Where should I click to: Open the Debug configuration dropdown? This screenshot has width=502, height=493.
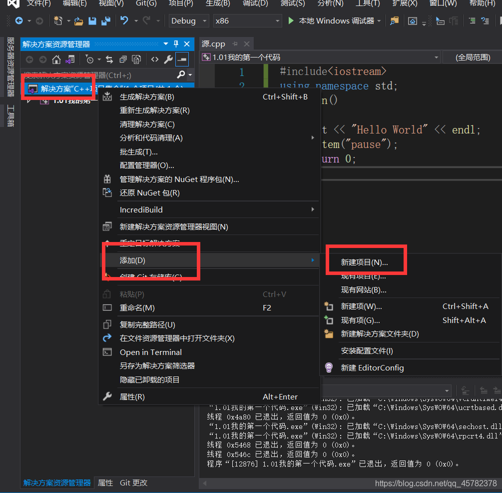pos(189,21)
